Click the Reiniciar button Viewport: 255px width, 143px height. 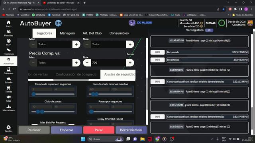[34, 130]
